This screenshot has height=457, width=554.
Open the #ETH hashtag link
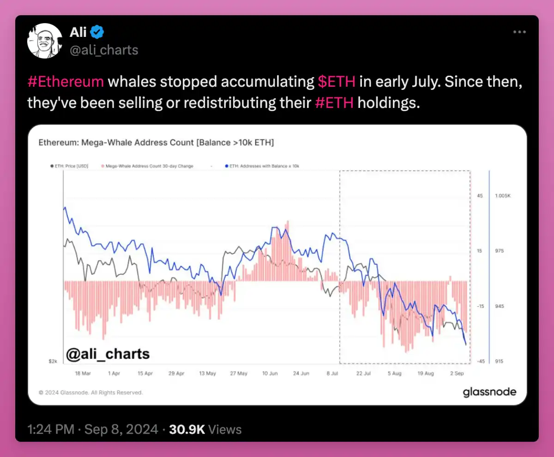(334, 102)
